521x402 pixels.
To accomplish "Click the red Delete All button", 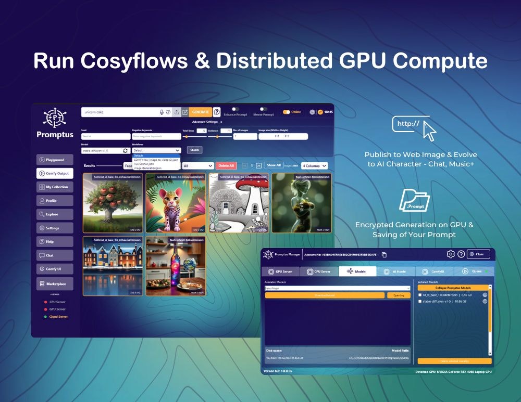I will 226,165.
